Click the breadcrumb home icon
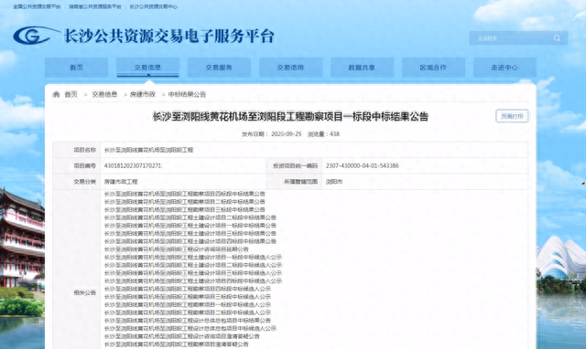Screen dimensions: 586x349 click(56, 94)
